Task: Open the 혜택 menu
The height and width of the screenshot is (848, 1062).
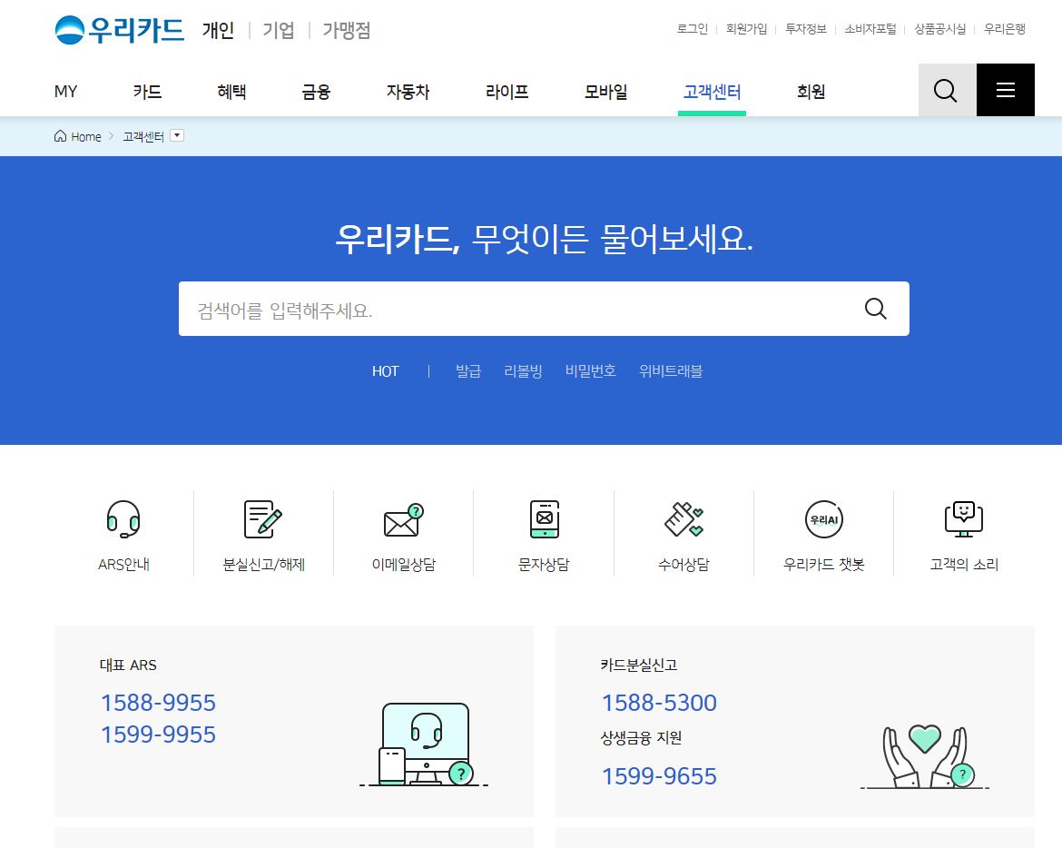Action: pyautogui.click(x=231, y=92)
